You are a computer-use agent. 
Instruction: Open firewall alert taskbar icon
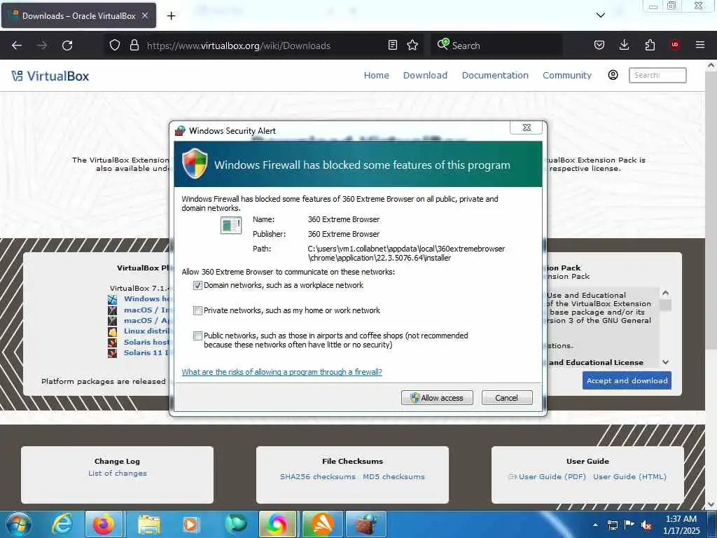pos(366,524)
